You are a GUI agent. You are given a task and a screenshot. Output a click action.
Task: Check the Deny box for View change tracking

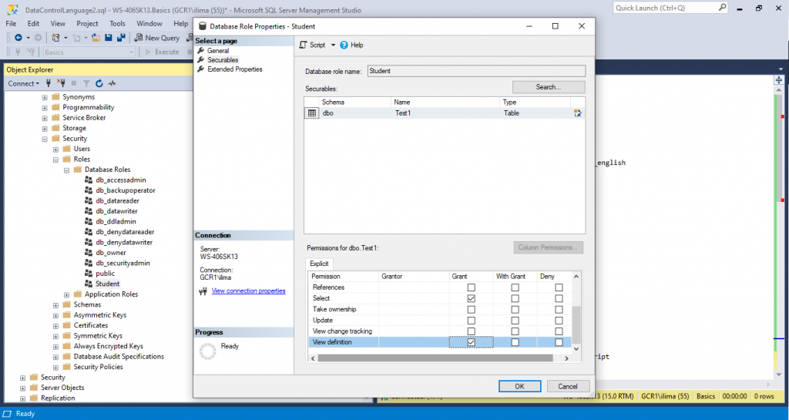(559, 331)
